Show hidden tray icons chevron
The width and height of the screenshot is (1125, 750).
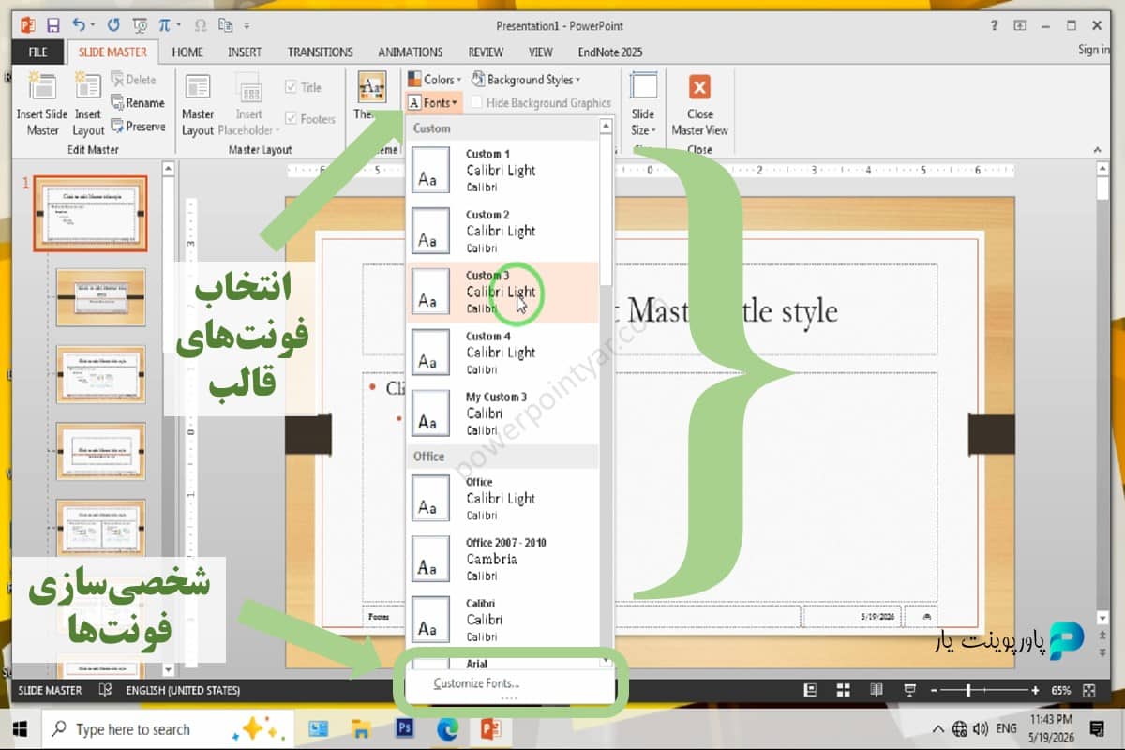938,728
